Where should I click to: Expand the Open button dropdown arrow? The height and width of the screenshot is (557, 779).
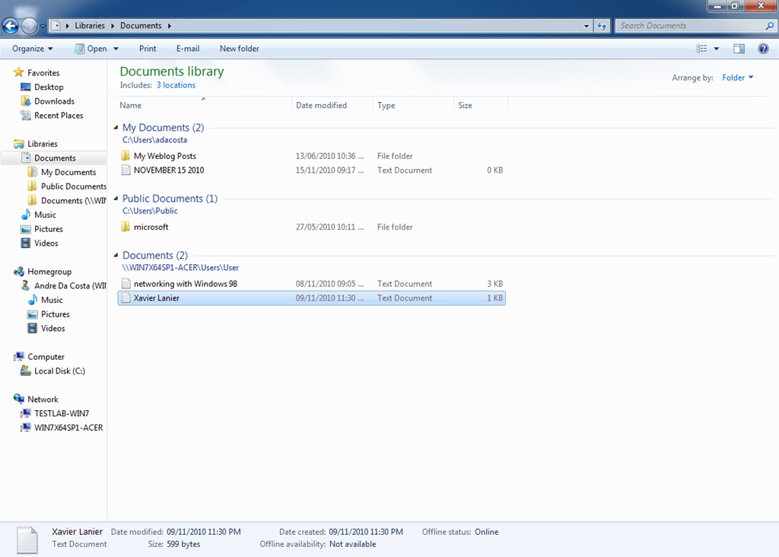click(116, 48)
